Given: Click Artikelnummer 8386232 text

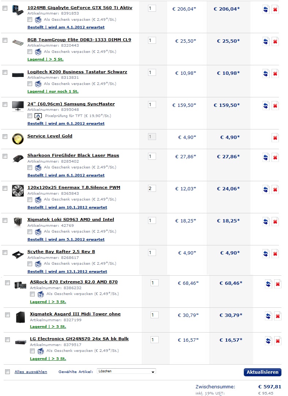Looking at the screenshot, I should [x=56, y=288].
